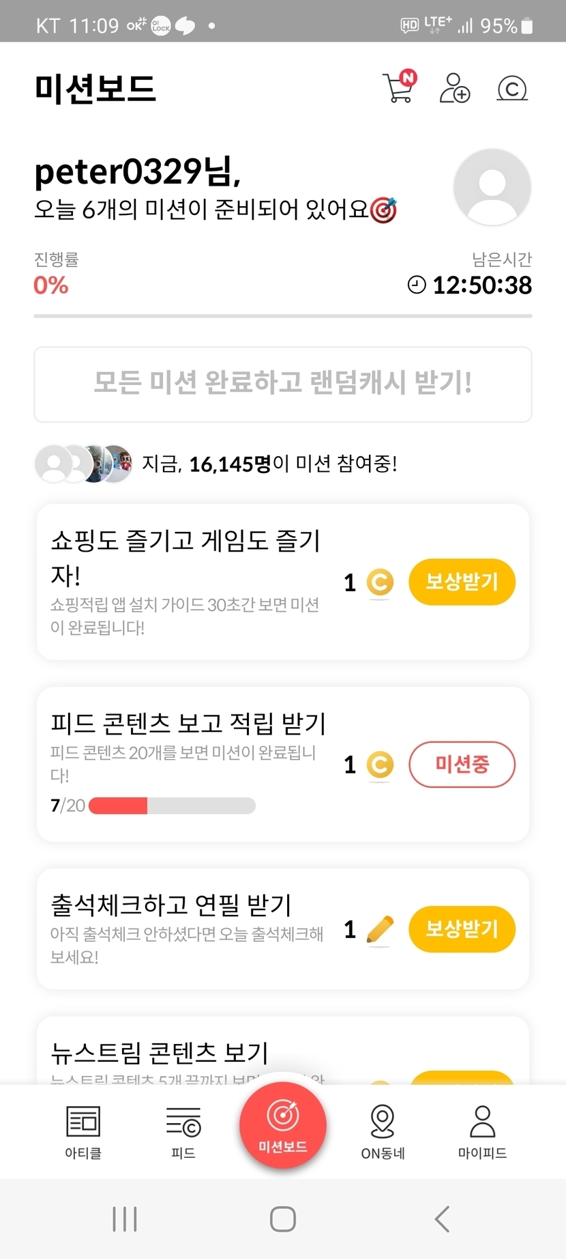Viewport: 566px width, 1259px height.
Task: Tap the coin icon on feed mission
Action: click(380, 765)
